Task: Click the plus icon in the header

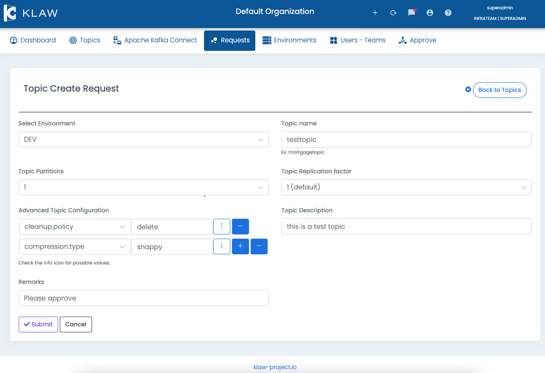Action: (375, 13)
